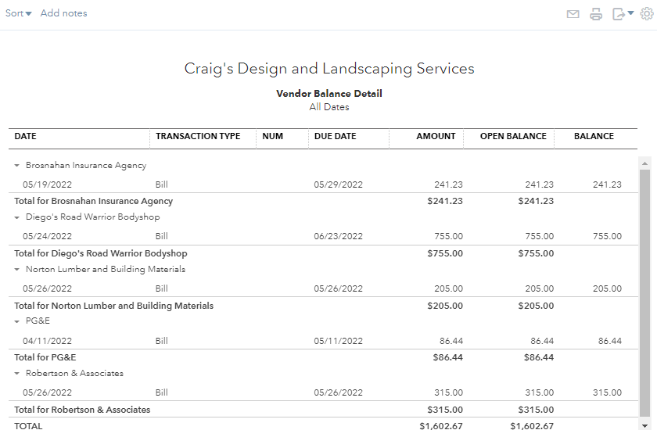
Task: Open the Sort dropdown
Action: tap(19, 13)
